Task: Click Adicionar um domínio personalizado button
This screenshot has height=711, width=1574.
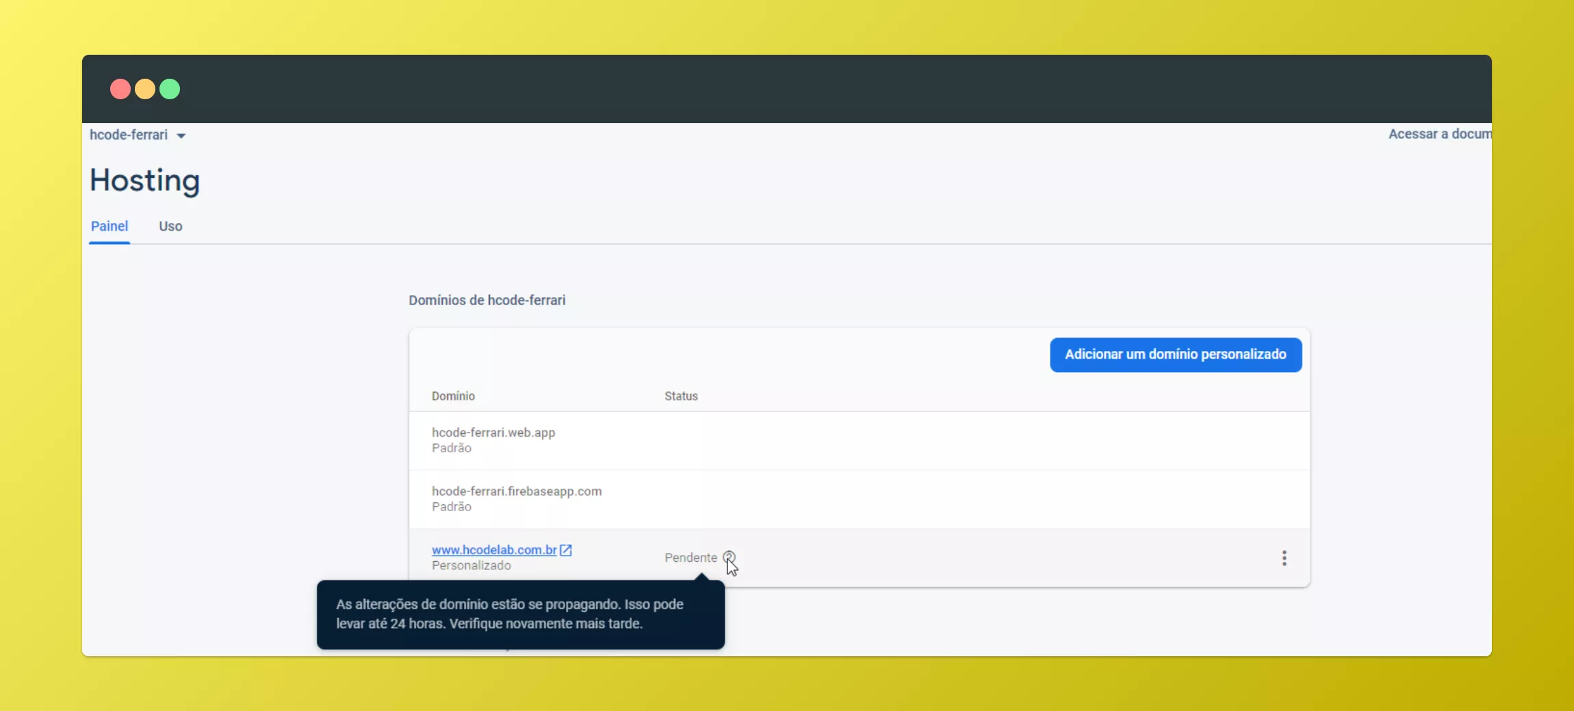Action: 1176,354
